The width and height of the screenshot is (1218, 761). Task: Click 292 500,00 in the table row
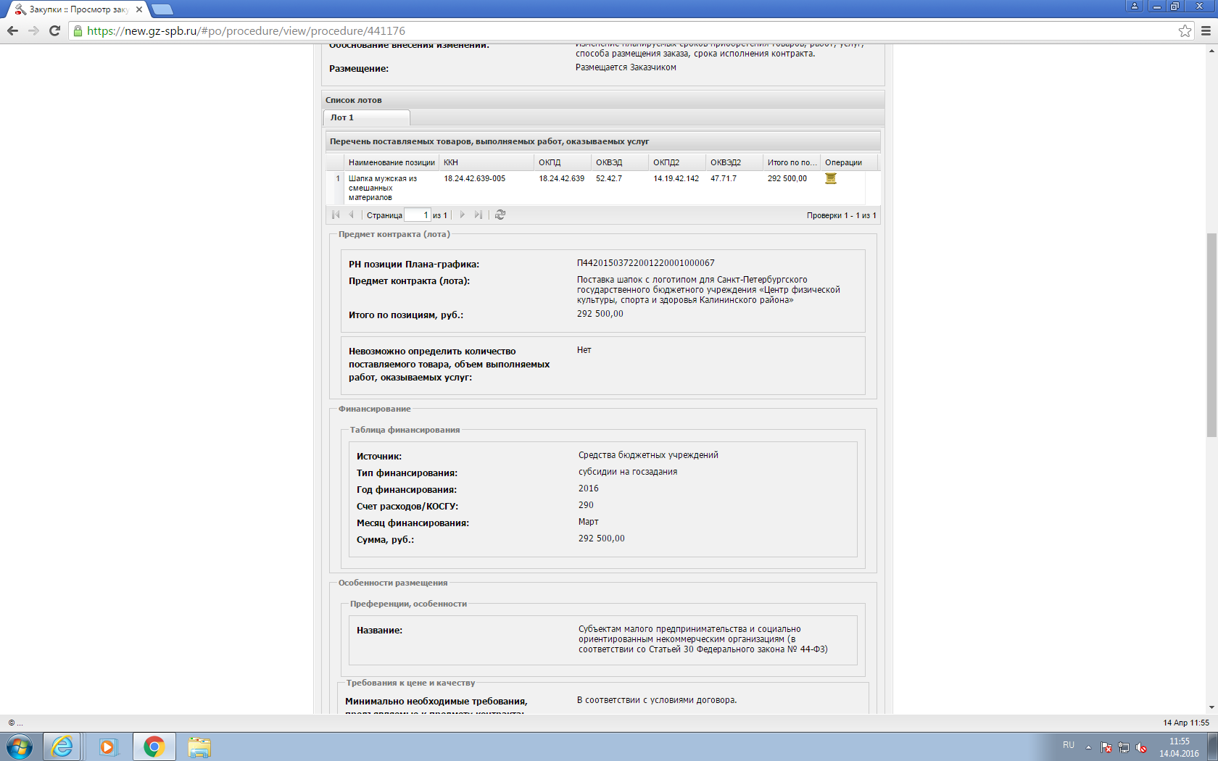(787, 178)
